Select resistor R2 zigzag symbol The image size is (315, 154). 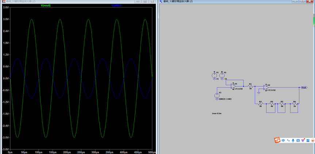point(261,104)
